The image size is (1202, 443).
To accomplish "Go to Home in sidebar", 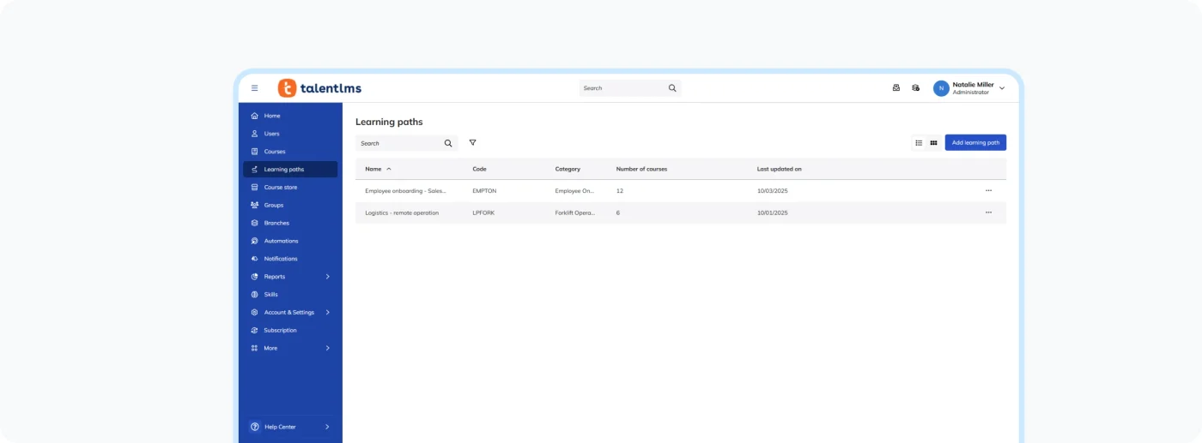I will tap(290, 116).
